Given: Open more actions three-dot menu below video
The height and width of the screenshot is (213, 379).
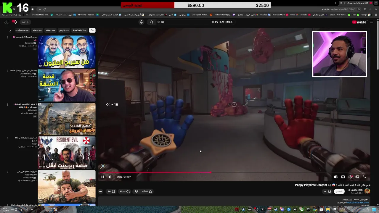Looking at the screenshot, I should (100, 191).
